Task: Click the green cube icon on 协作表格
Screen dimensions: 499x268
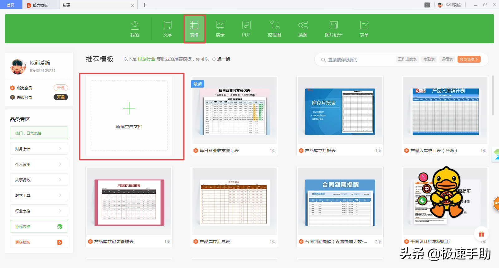Action: pos(60,227)
